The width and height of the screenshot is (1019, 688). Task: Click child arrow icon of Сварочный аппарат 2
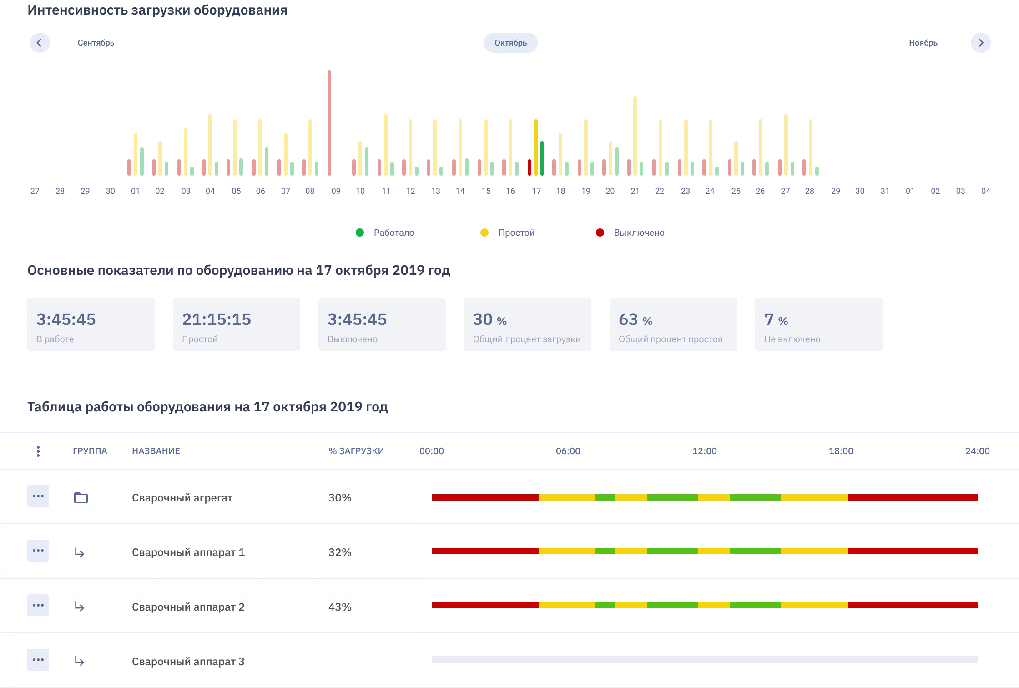click(x=80, y=607)
